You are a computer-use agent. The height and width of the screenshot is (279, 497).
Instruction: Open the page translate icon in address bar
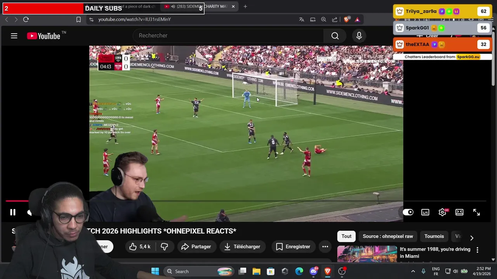pyautogui.click(x=302, y=19)
